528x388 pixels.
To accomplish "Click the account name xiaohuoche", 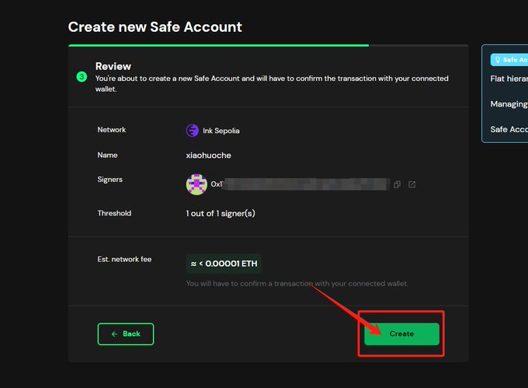I will click(x=208, y=156).
